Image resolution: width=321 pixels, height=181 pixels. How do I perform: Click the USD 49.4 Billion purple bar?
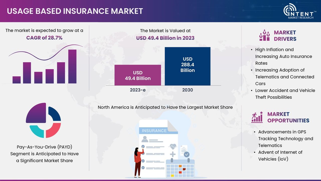pyautogui.click(x=138, y=75)
